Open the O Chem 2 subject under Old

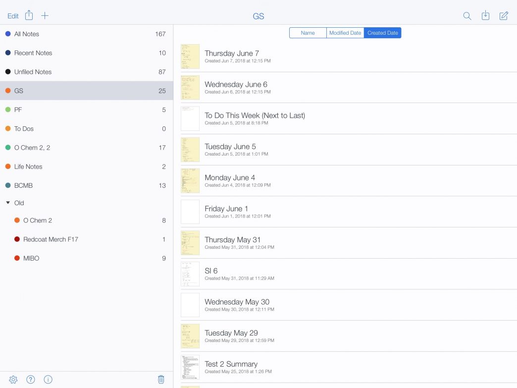pos(86,221)
